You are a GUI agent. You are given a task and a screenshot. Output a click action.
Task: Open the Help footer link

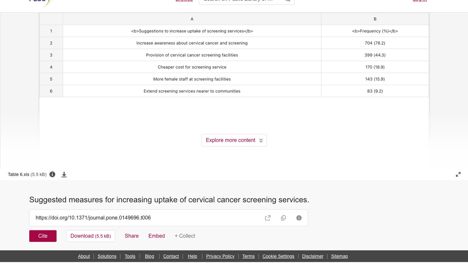(192, 256)
